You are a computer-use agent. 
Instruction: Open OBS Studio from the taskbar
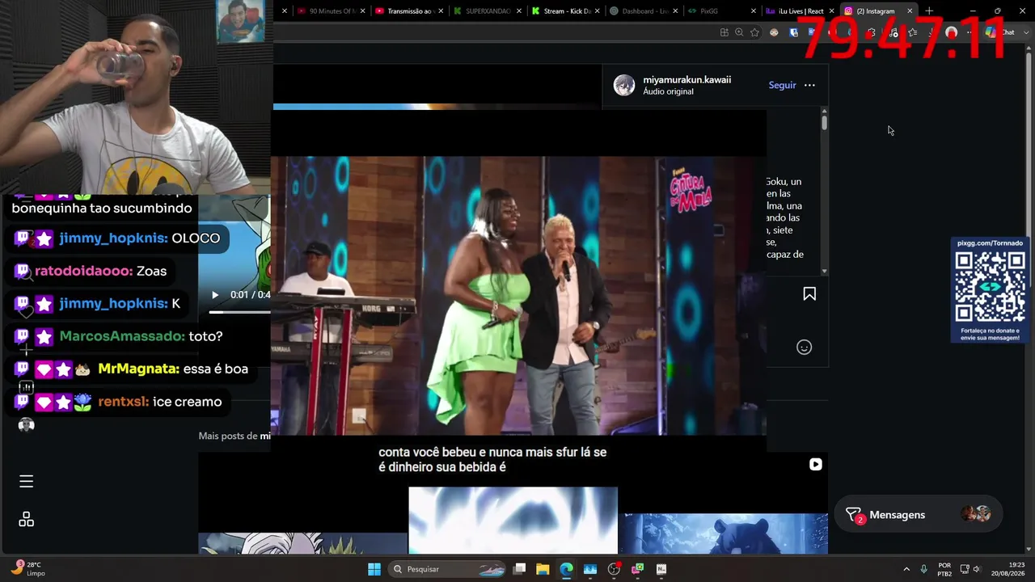click(x=614, y=569)
